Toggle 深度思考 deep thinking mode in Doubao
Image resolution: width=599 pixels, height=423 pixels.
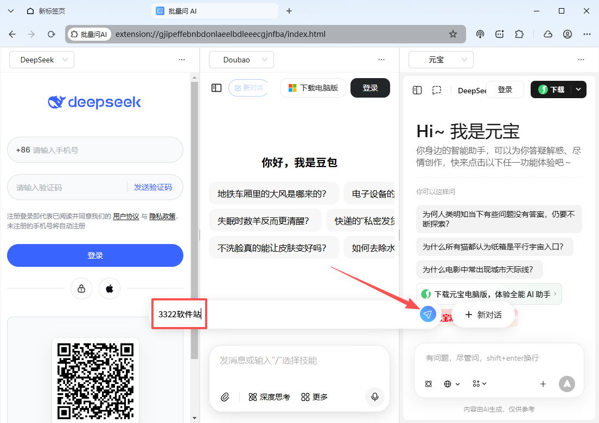[x=269, y=397]
